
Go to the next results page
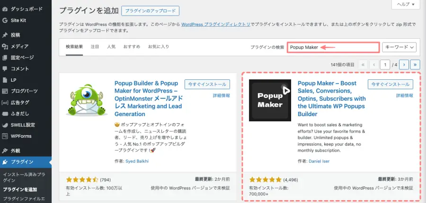point(404,64)
